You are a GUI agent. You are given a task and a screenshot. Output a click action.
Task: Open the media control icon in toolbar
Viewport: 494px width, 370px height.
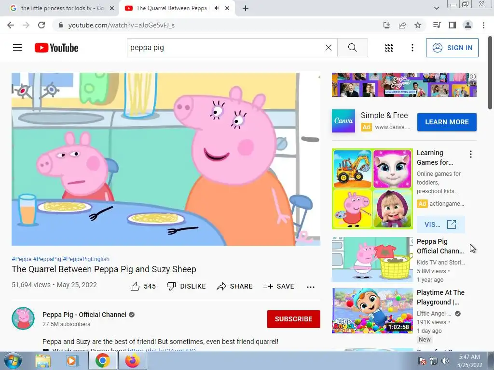pyautogui.click(x=437, y=25)
